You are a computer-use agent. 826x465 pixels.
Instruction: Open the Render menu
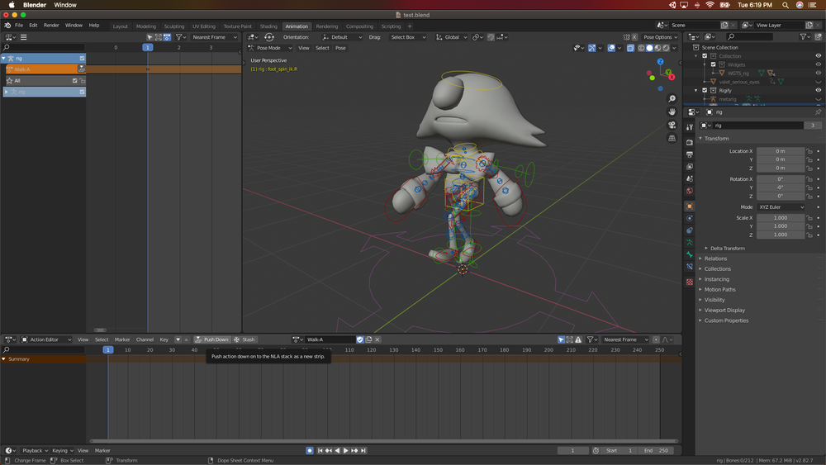click(x=51, y=26)
